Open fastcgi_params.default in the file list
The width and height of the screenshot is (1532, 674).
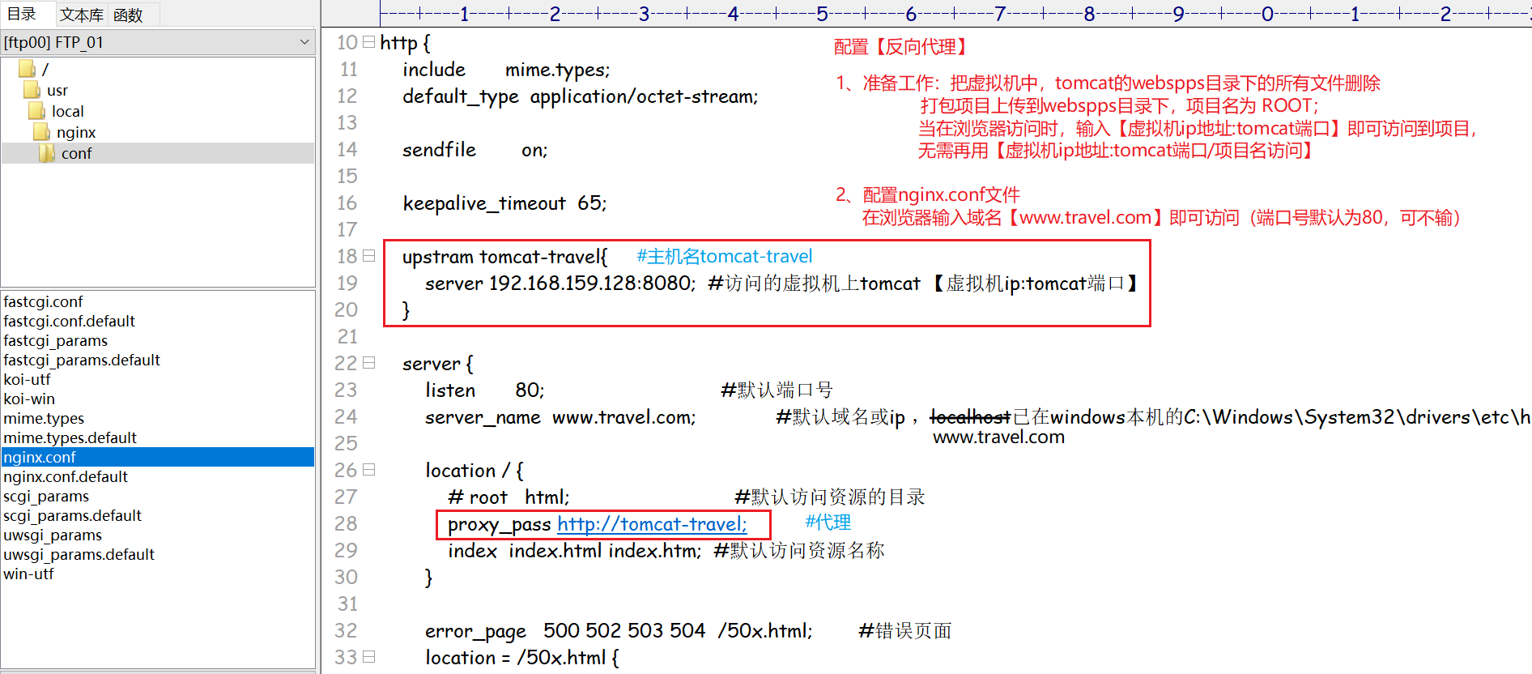[x=82, y=360]
